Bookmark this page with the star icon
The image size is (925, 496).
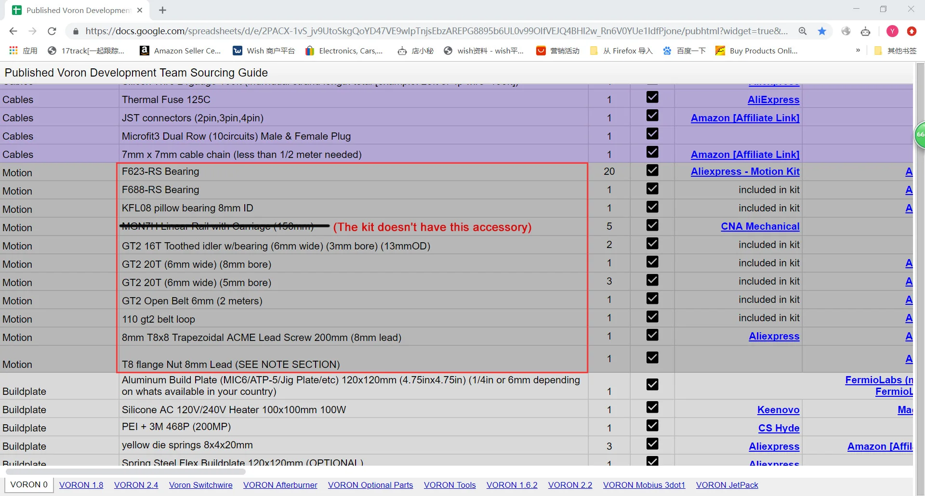click(822, 31)
